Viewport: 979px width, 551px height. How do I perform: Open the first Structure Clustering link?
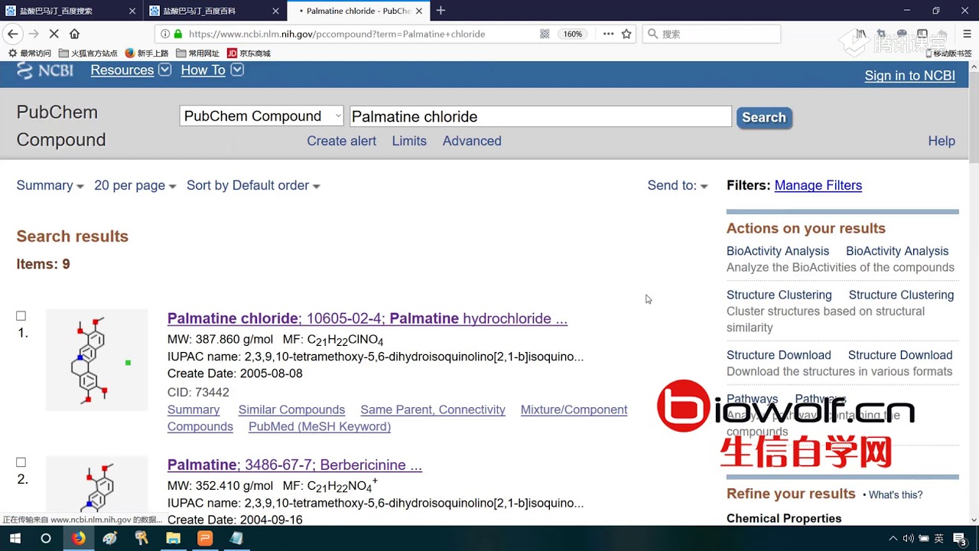(x=779, y=295)
